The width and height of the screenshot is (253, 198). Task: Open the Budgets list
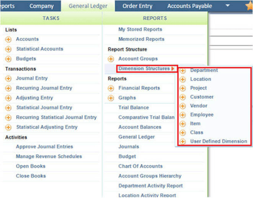26,58
